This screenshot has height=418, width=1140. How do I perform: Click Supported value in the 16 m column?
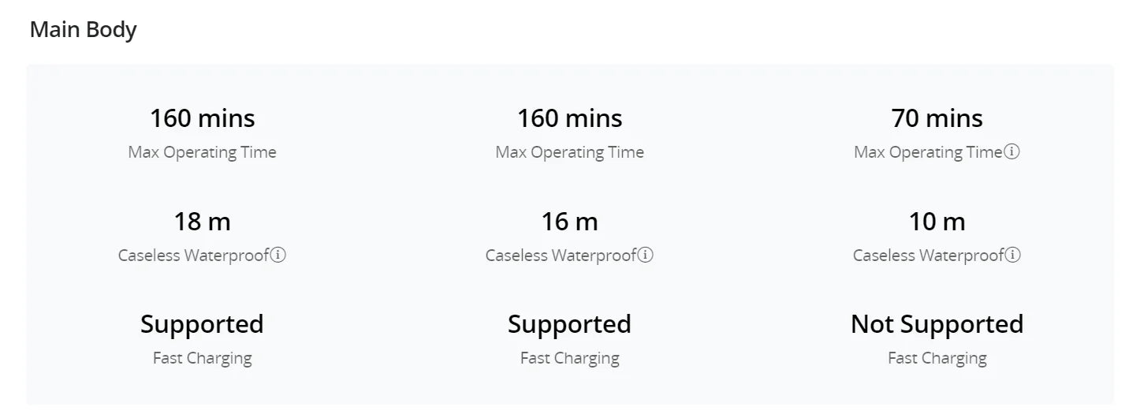coord(569,324)
